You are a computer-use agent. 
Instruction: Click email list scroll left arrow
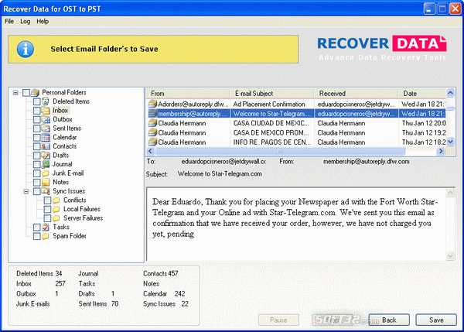(150, 151)
